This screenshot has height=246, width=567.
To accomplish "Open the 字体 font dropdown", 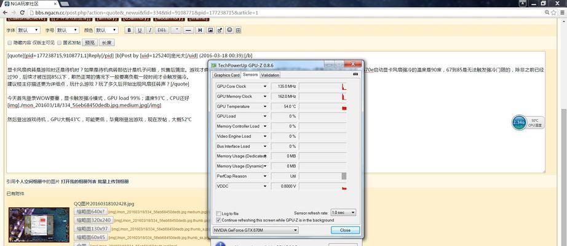I will point(28,30).
